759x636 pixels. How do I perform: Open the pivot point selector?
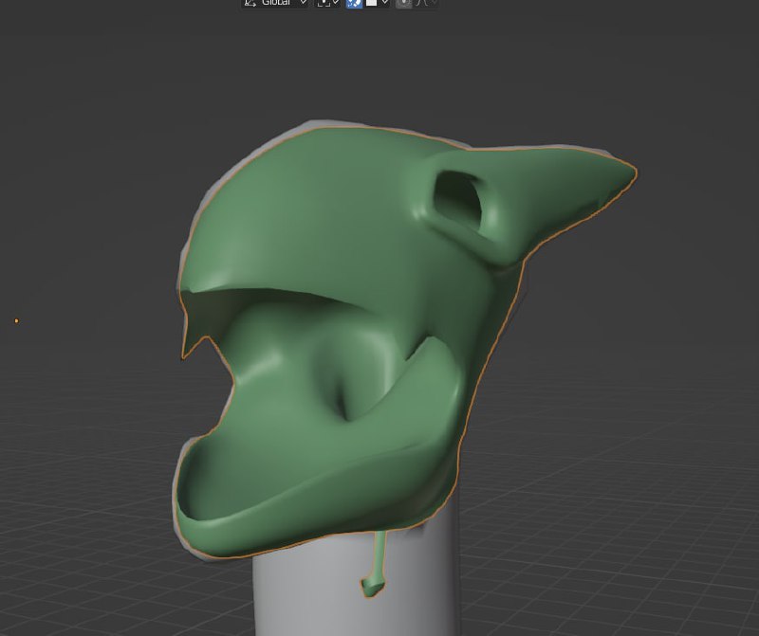coord(327,4)
